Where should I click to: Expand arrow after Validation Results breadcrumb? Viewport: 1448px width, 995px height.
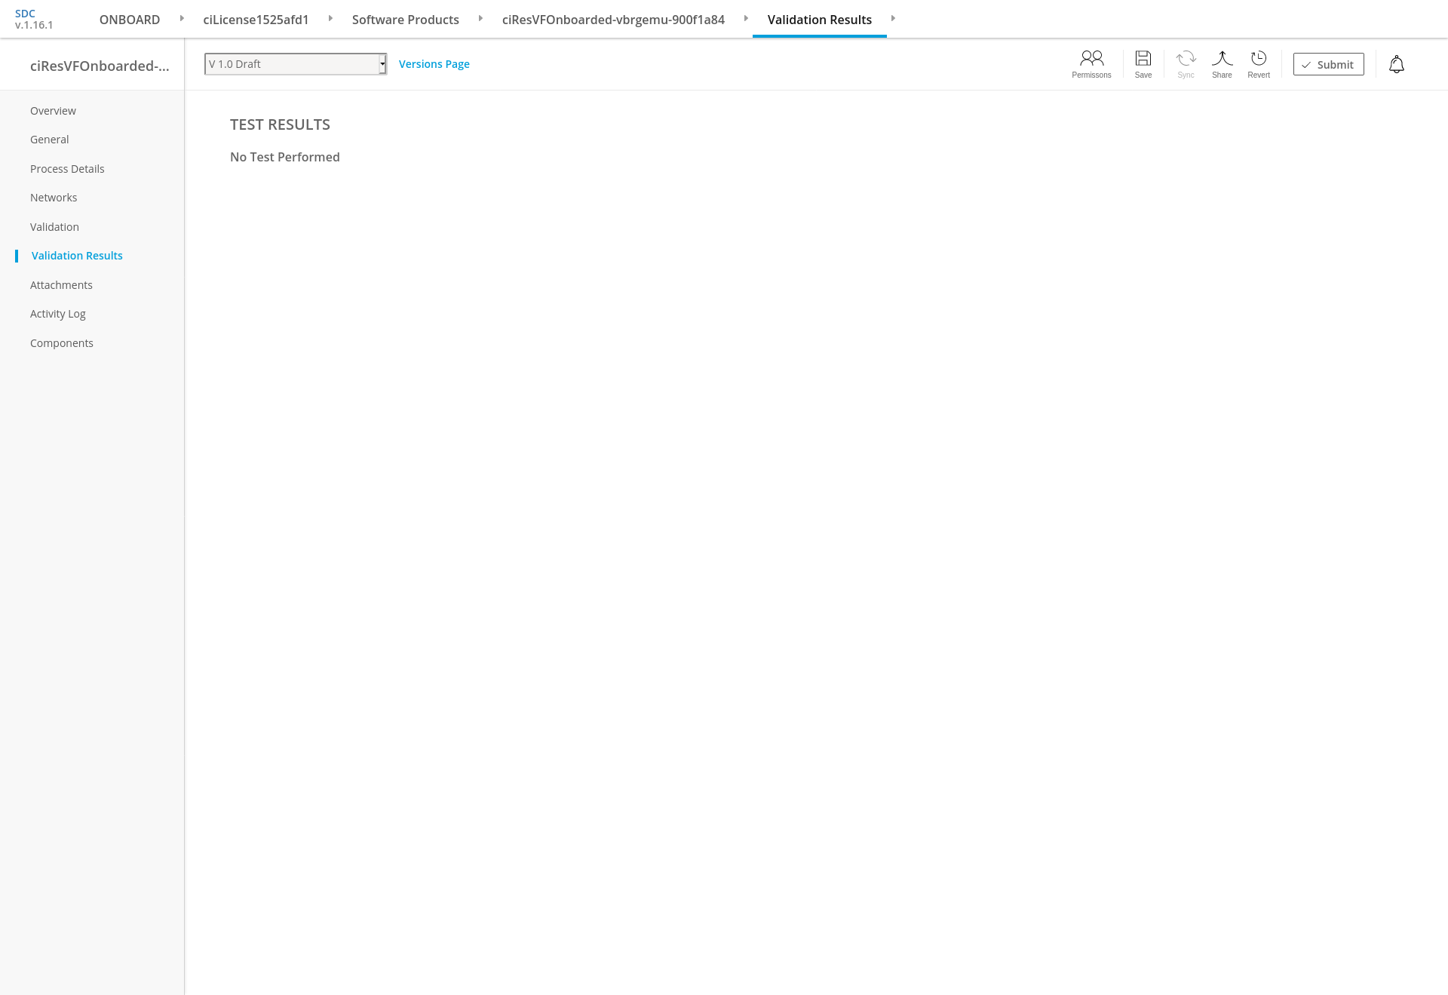[893, 18]
